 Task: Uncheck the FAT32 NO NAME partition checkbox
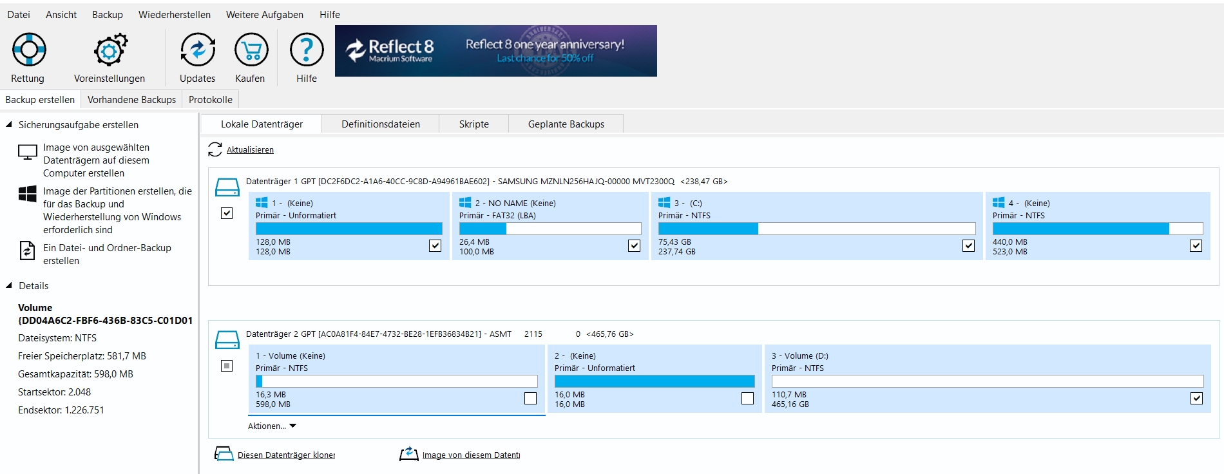(x=635, y=245)
